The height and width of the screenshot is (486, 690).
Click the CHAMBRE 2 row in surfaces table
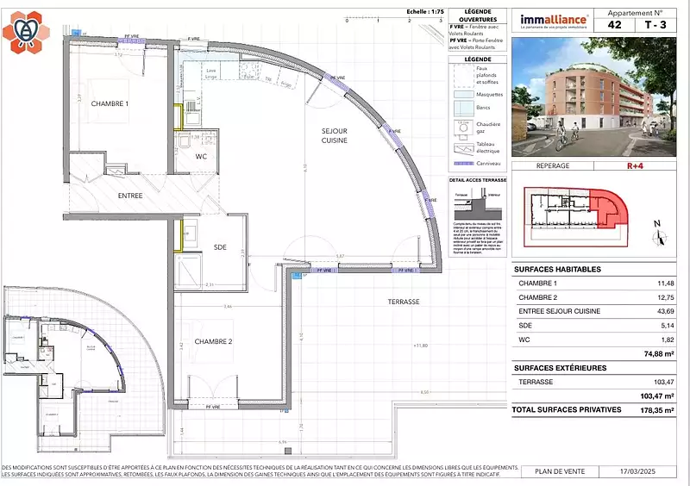click(594, 296)
